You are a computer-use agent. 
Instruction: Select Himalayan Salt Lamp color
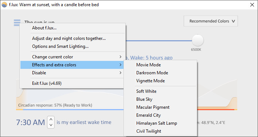[x=160, y=123]
